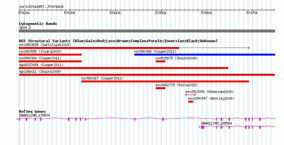Click the chr3:57418857..57474809 coordinates text
Viewport: 284px width, 145px height.
pos(41,7)
